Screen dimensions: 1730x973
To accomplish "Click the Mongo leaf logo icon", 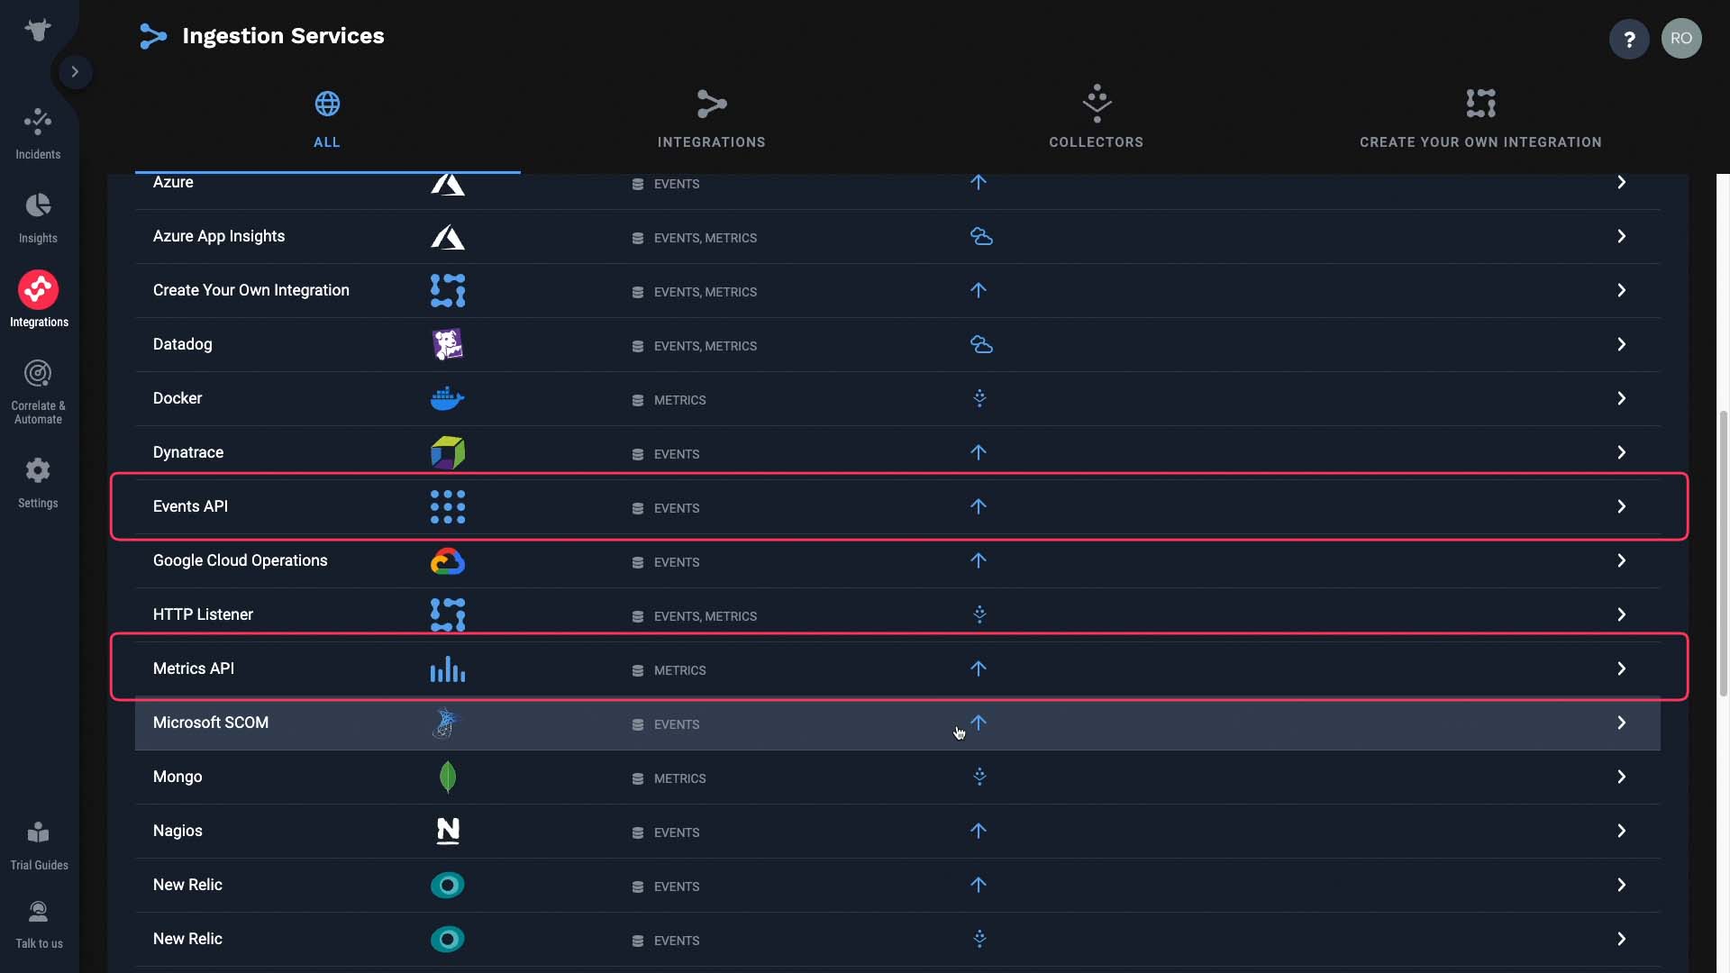I will coord(448,777).
